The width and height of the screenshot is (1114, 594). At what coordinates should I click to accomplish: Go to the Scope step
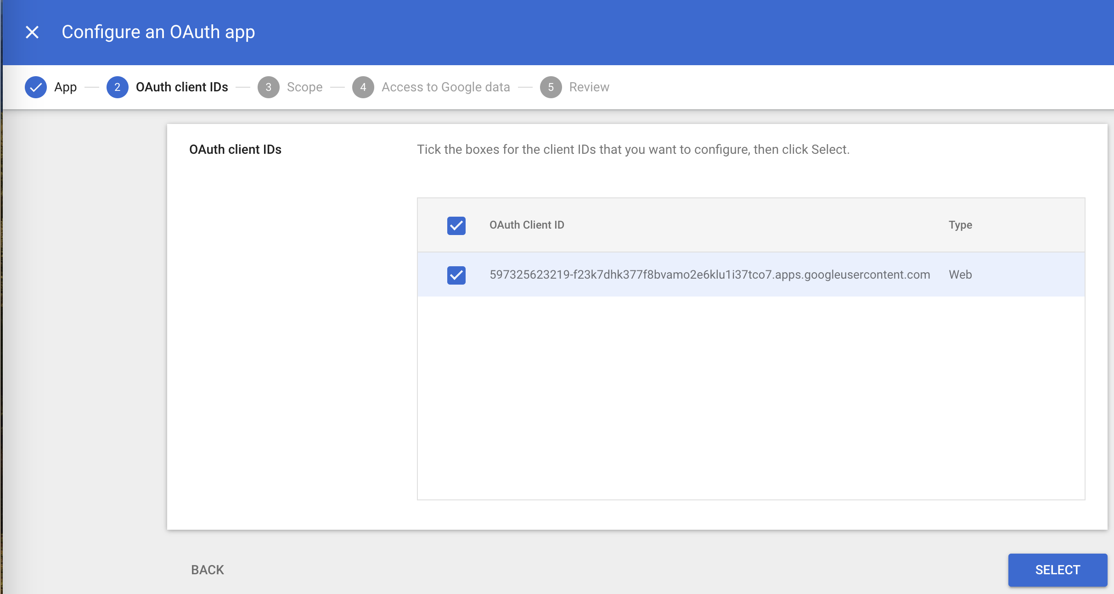pyautogui.click(x=304, y=87)
